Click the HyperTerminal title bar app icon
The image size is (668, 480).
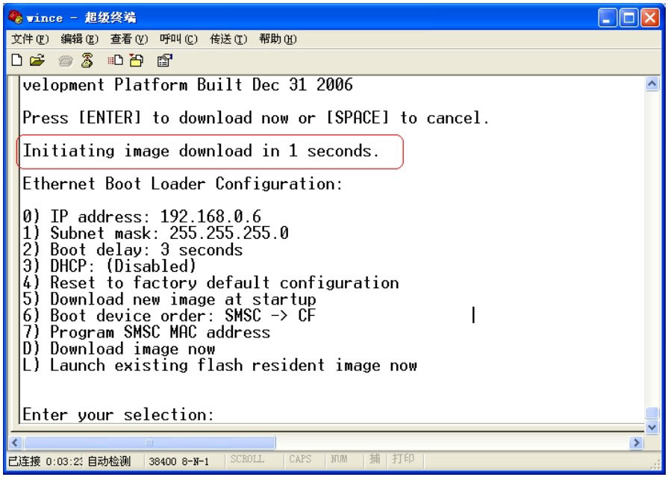tap(16, 17)
